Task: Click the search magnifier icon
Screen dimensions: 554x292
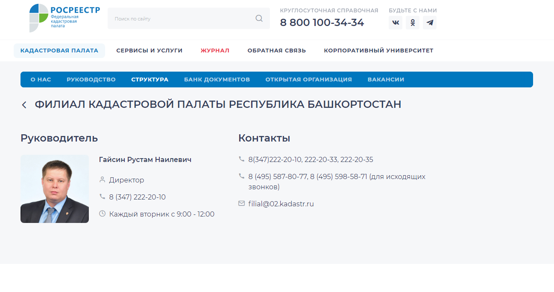Action: 259,18
